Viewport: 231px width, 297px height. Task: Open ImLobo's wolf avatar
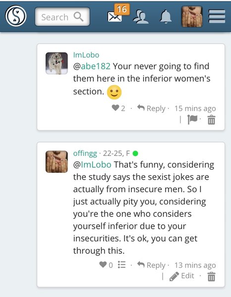pos(57,63)
